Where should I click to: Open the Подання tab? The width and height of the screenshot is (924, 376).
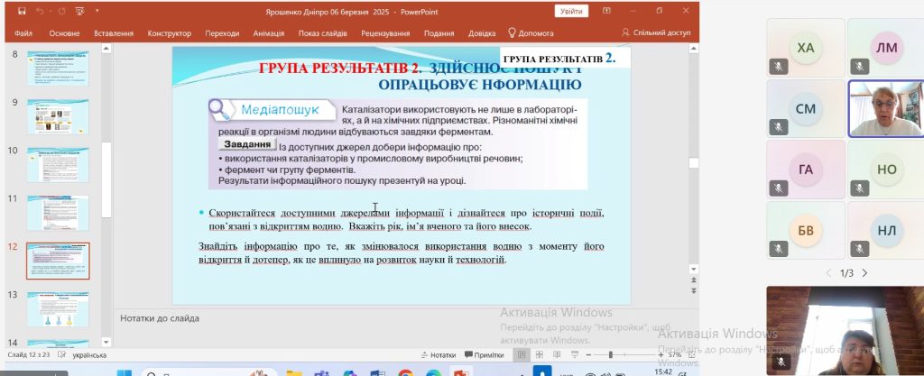click(x=439, y=33)
